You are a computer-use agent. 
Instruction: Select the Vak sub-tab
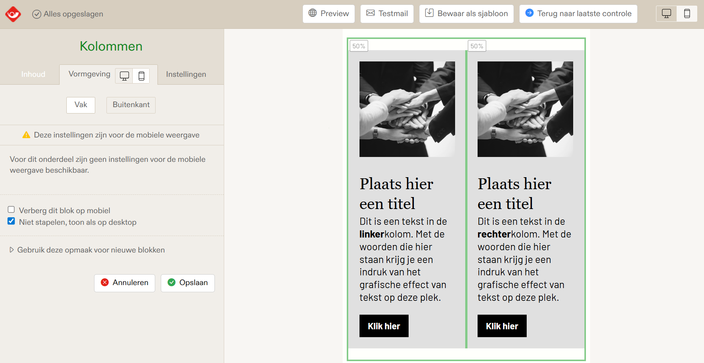(81, 105)
